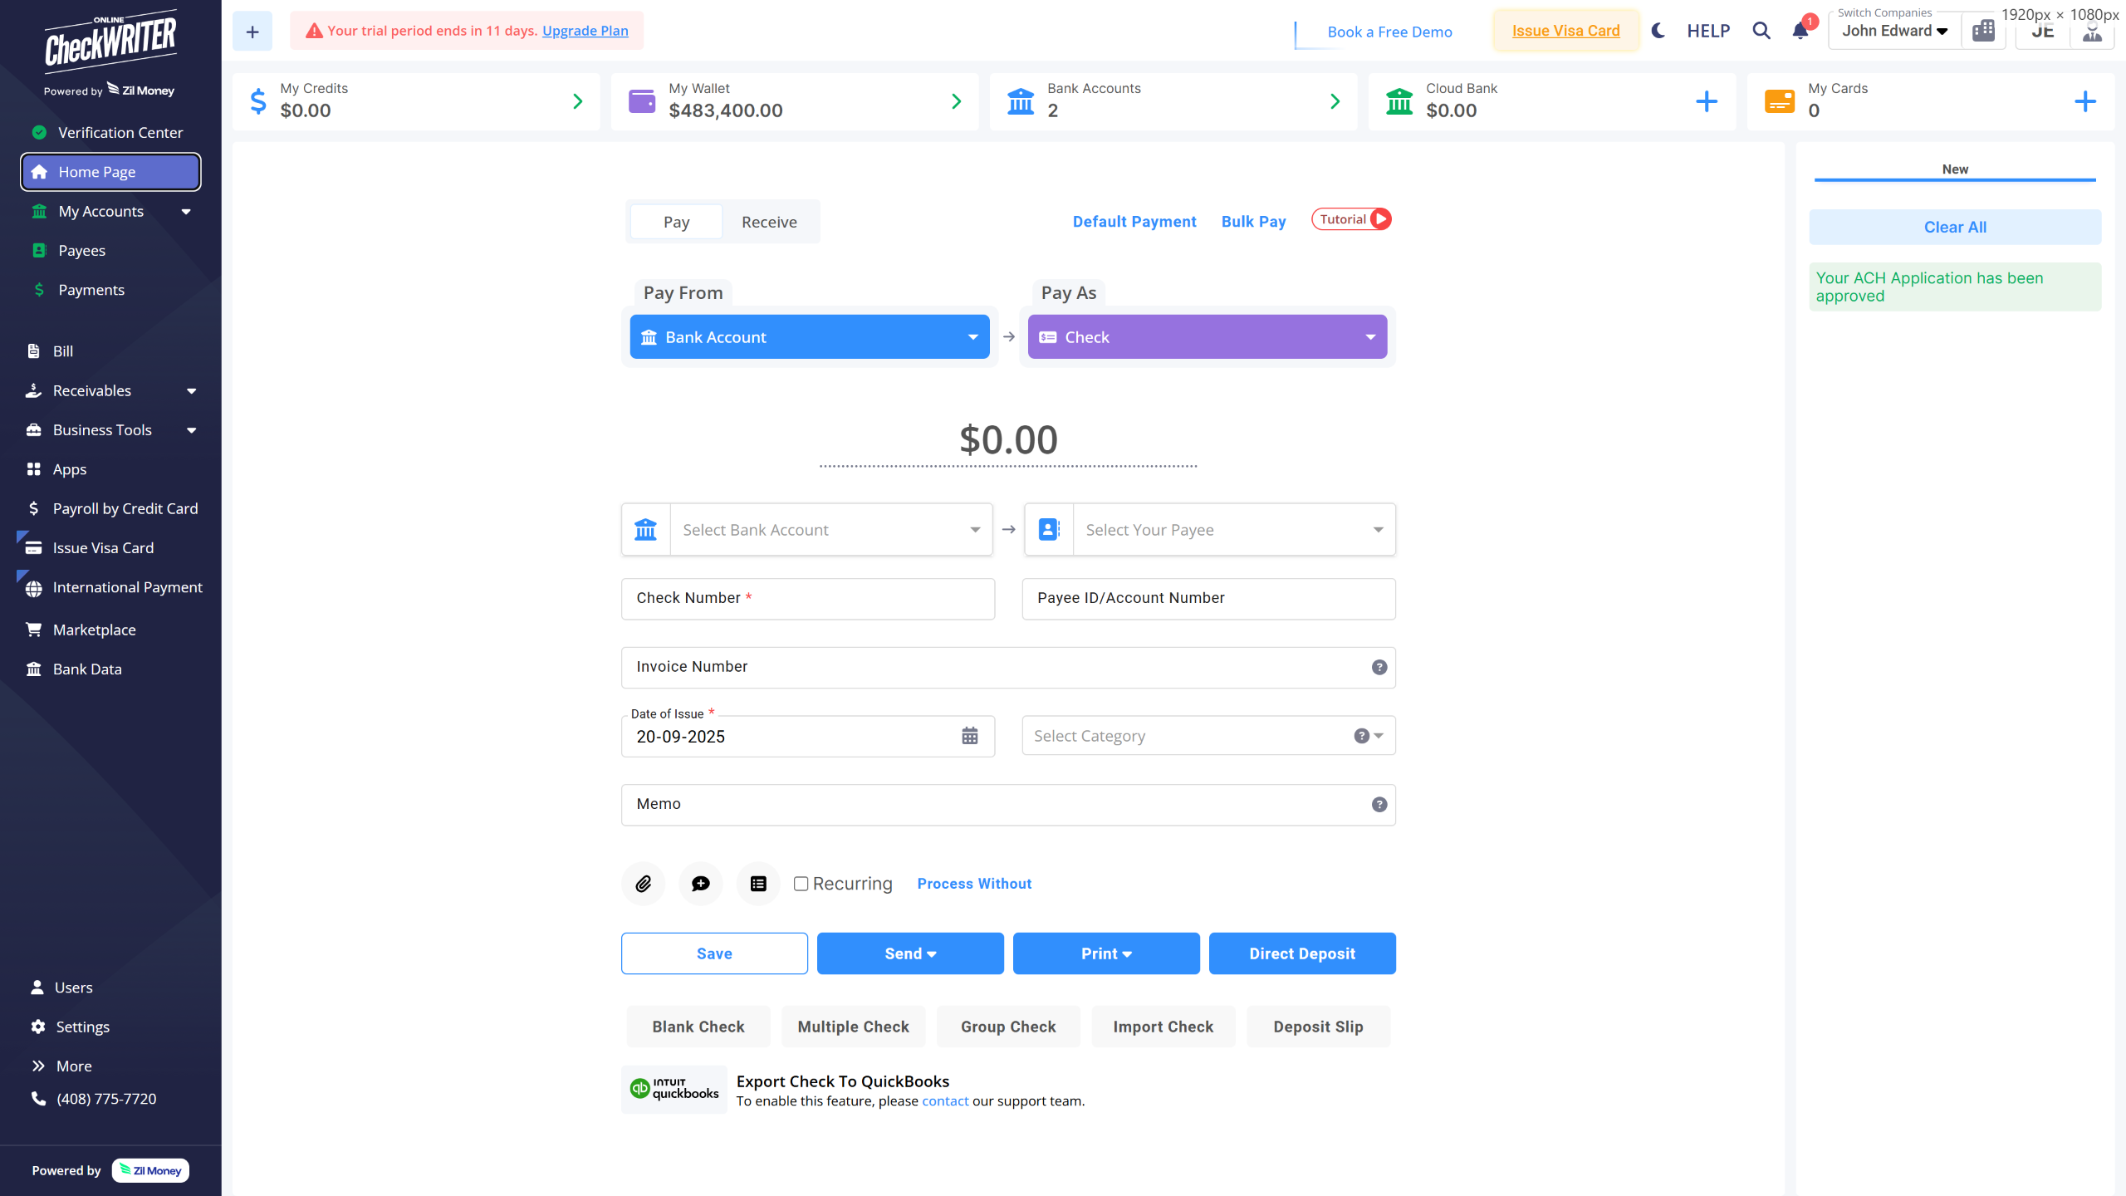Screen dimensions: 2126x1196
Task: Click the search magnifier icon
Action: [1761, 32]
